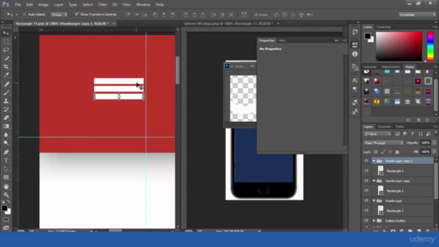
Task: Open the Pass Through blend mode dropdown
Action: coord(383,143)
